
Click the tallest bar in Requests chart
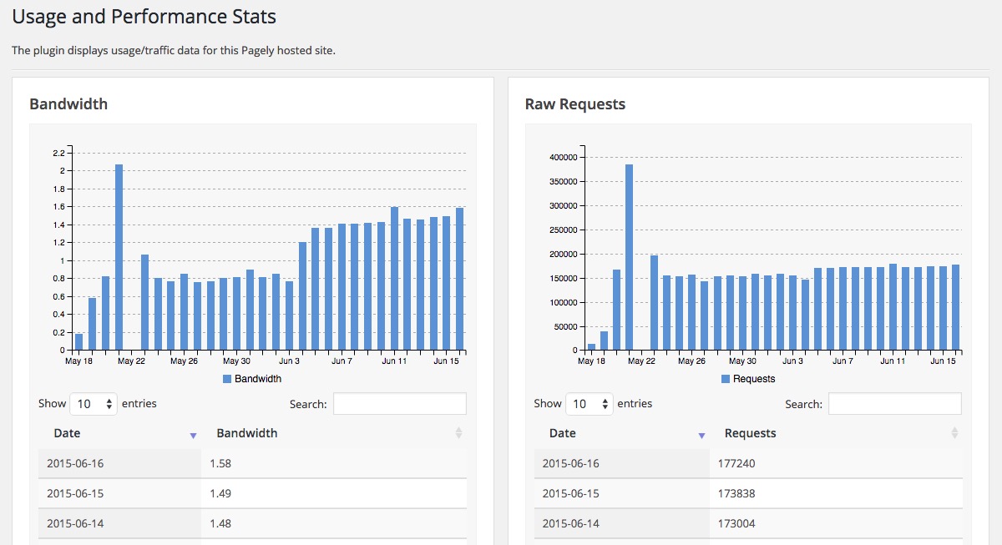pyautogui.click(x=630, y=257)
